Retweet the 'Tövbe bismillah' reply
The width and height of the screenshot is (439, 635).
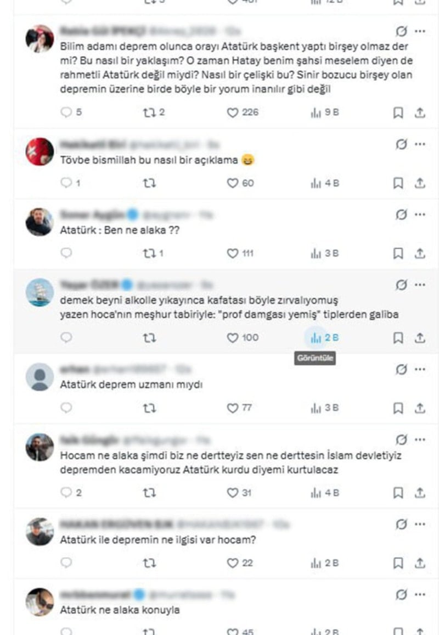tap(149, 183)
